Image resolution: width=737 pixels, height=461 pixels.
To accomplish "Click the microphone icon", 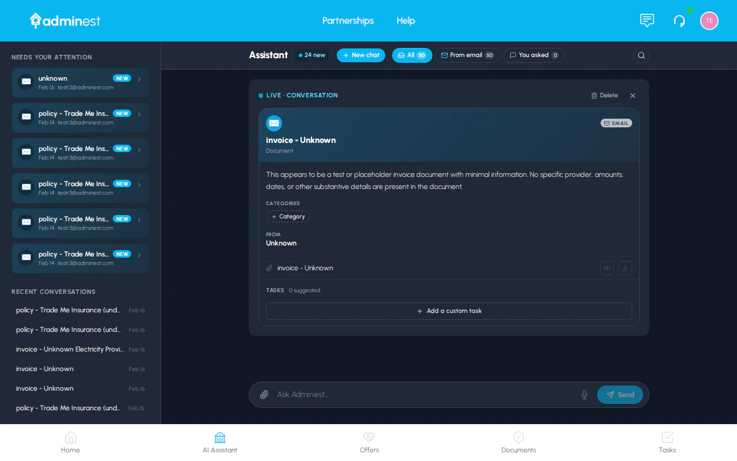I will coord(584,395).
